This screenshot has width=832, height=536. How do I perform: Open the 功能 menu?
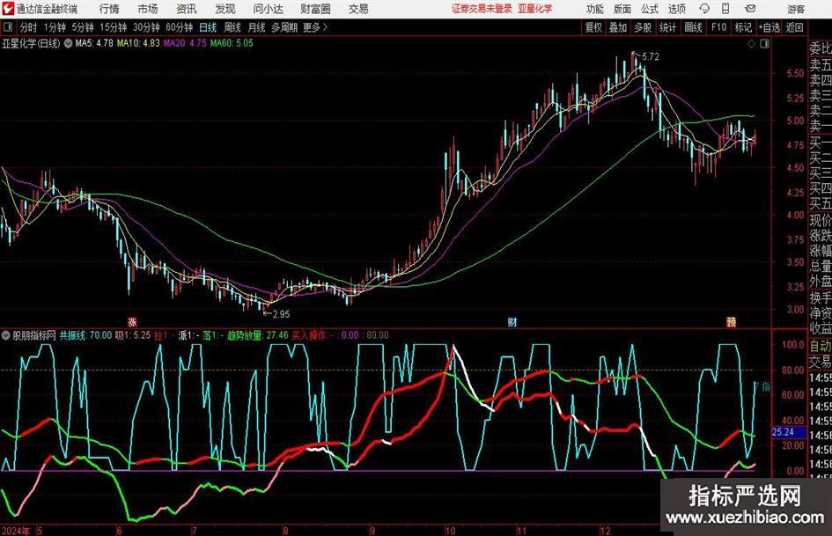(x=595, y=9)
